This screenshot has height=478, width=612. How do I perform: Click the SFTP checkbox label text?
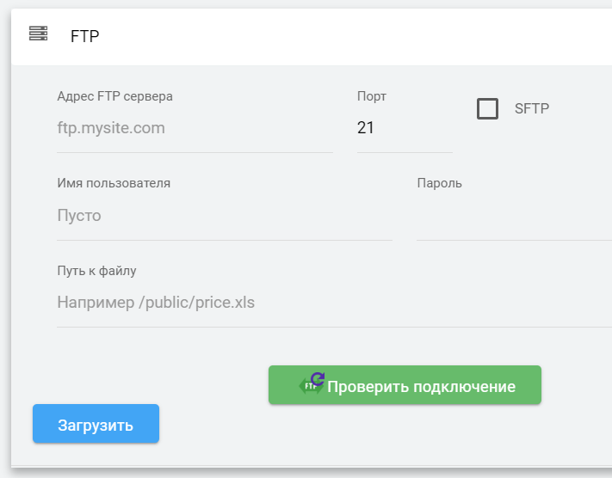pyautogui.click(x=532, y=109)
